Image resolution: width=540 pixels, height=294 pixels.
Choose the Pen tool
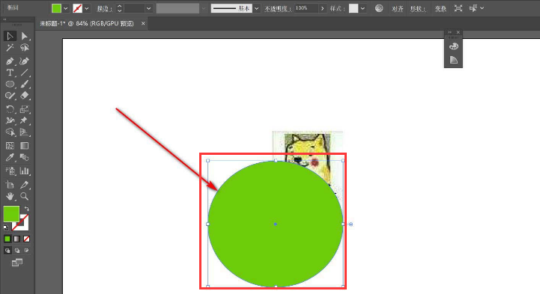point(10,61)
